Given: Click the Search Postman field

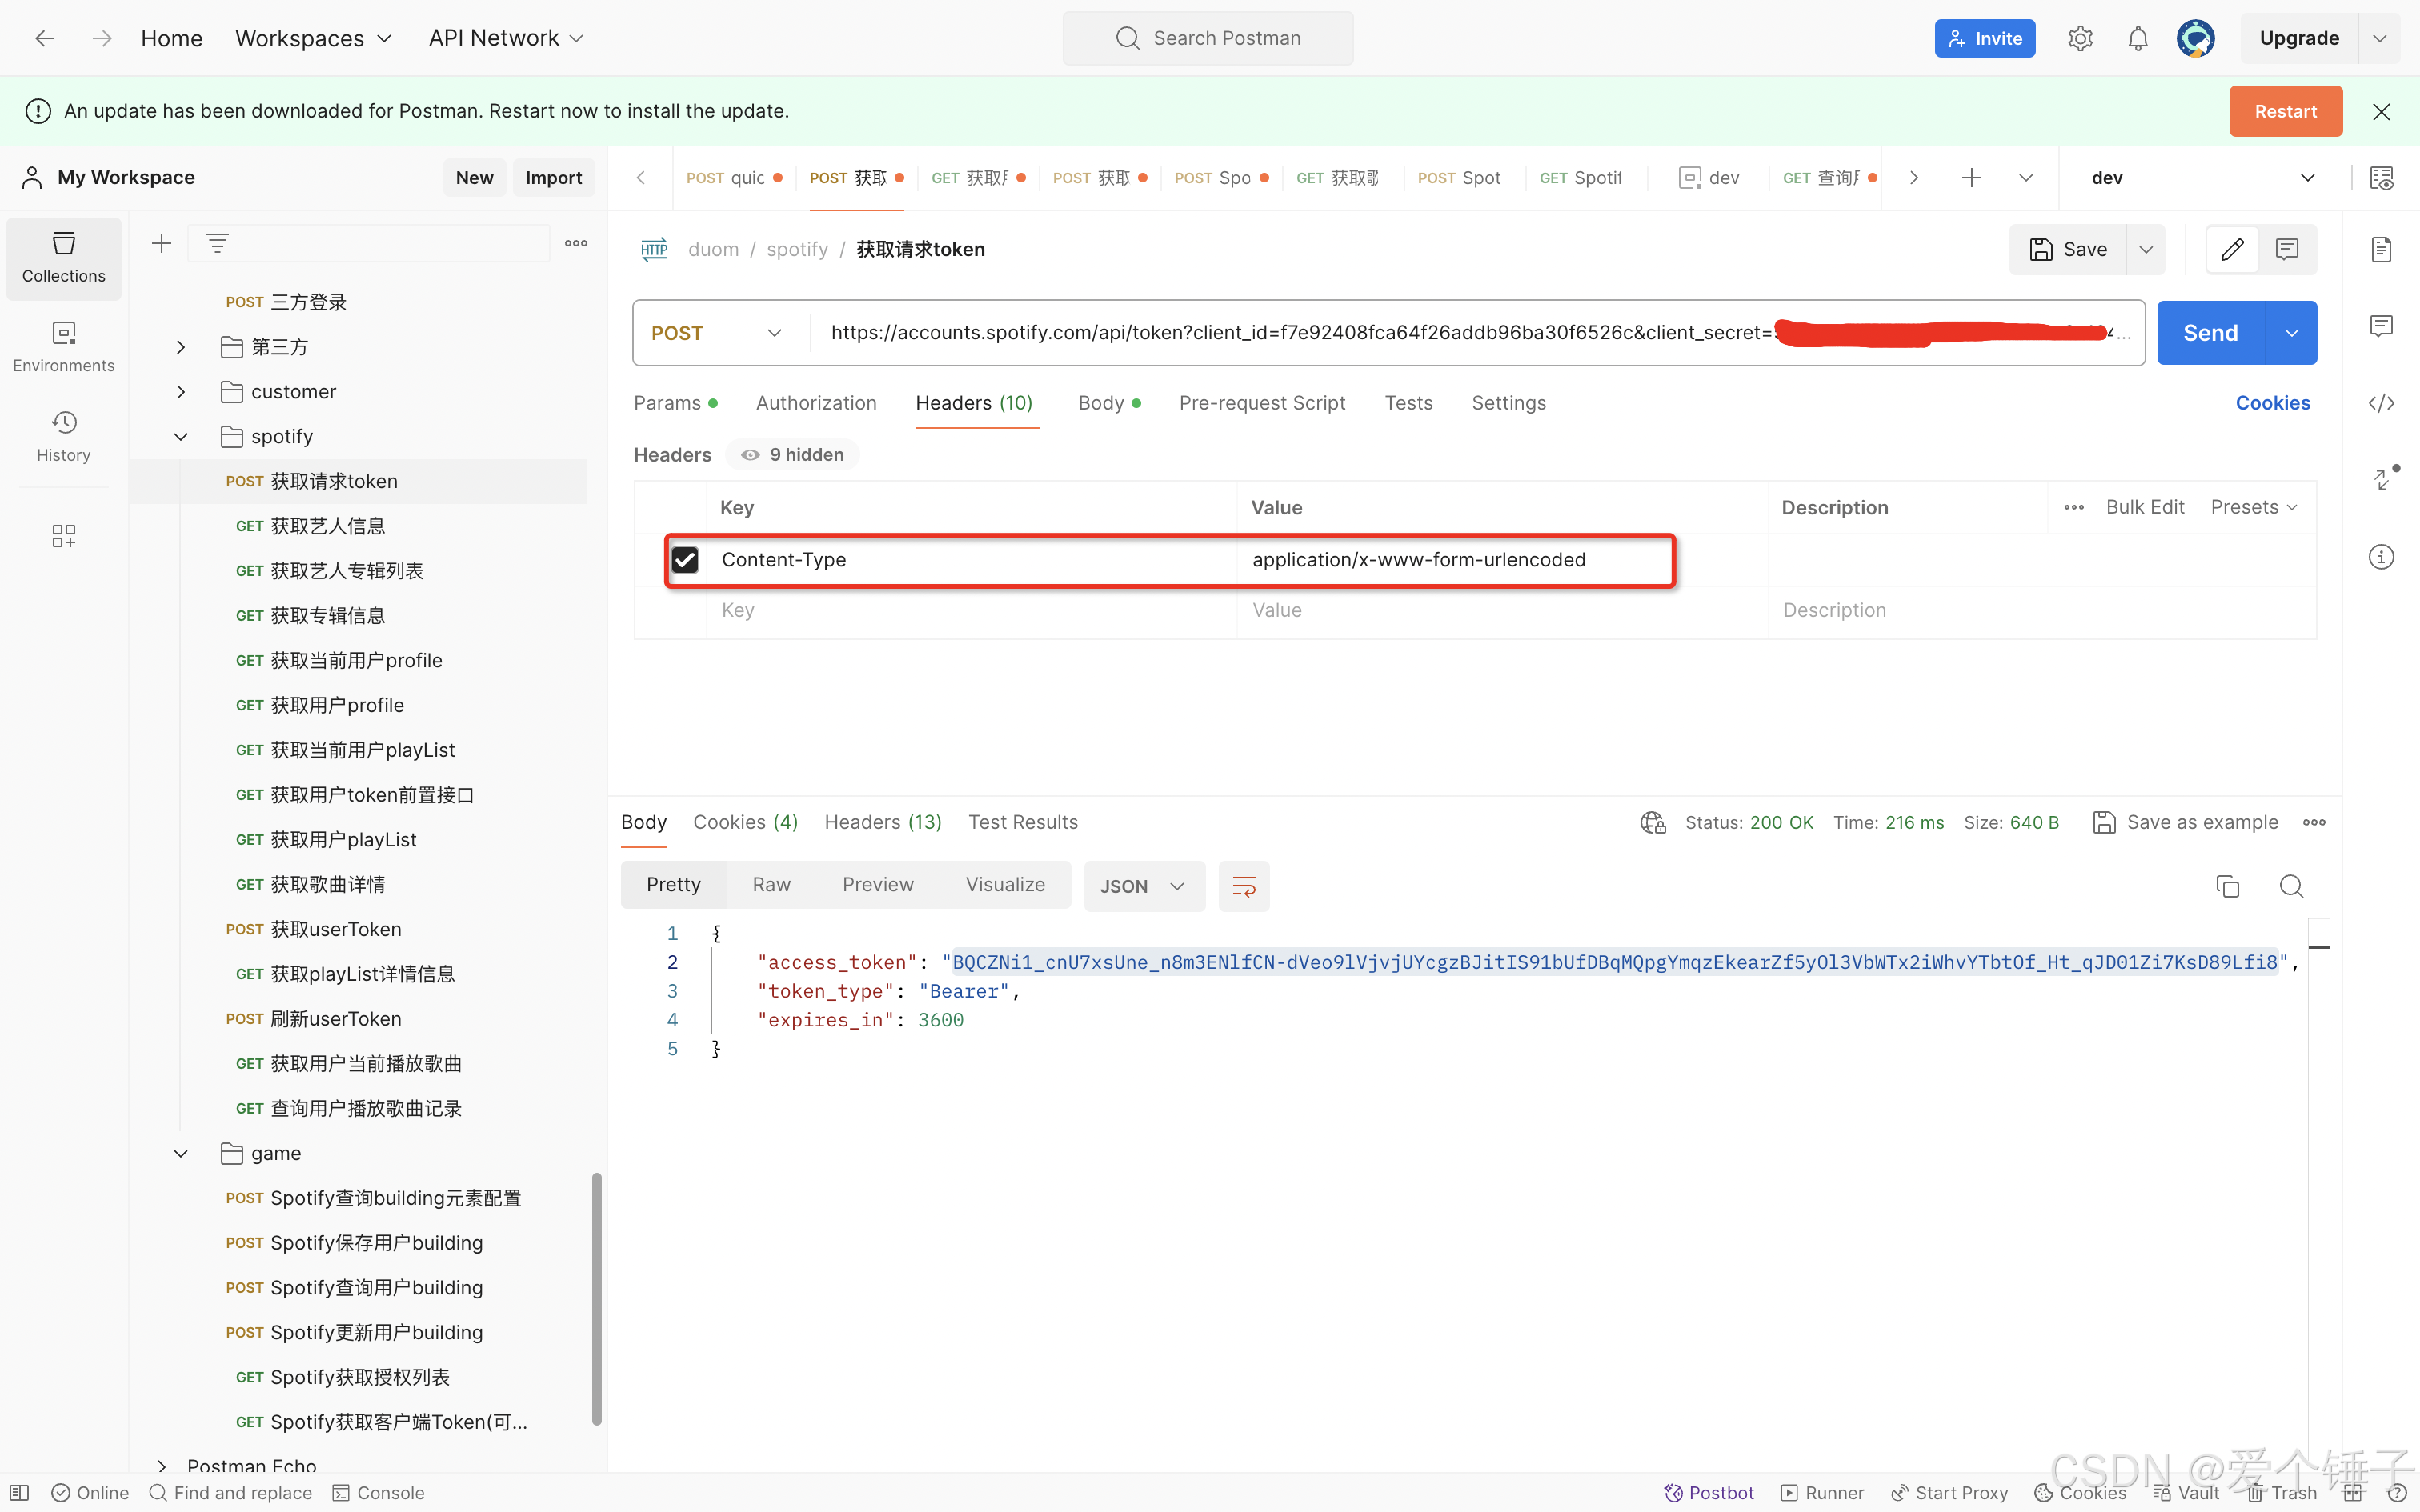Looking at the screenshot, I should 1208,38.
